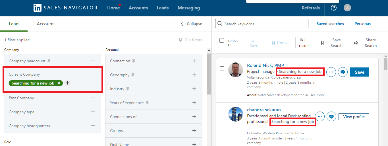388x146 pixels.
Task: Open Accounts in the top navigation
Action: pos(138,8)
